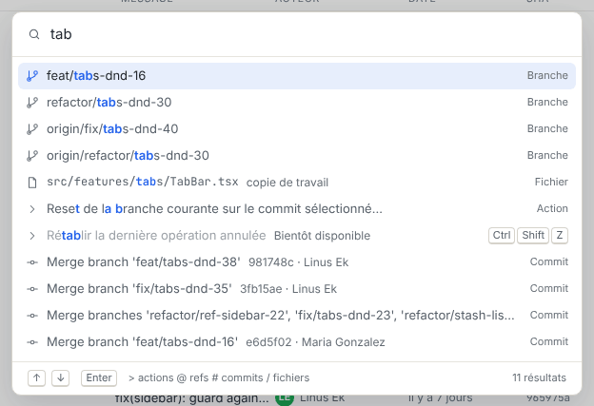Screen dimensions: 594x406
Task: Click the down arrow navigation key
Action: click(61, 377)
